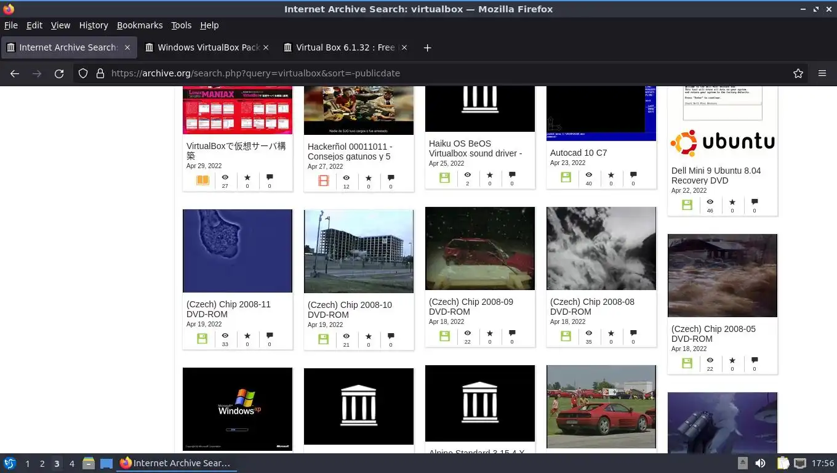Screen dimensions: 837x473
Task: Click the floppy icon on the Chip 2008-05 card
Action: [687, 363]
